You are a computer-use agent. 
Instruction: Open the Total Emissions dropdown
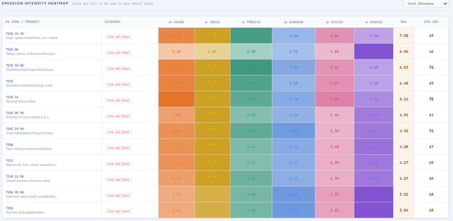426,4
